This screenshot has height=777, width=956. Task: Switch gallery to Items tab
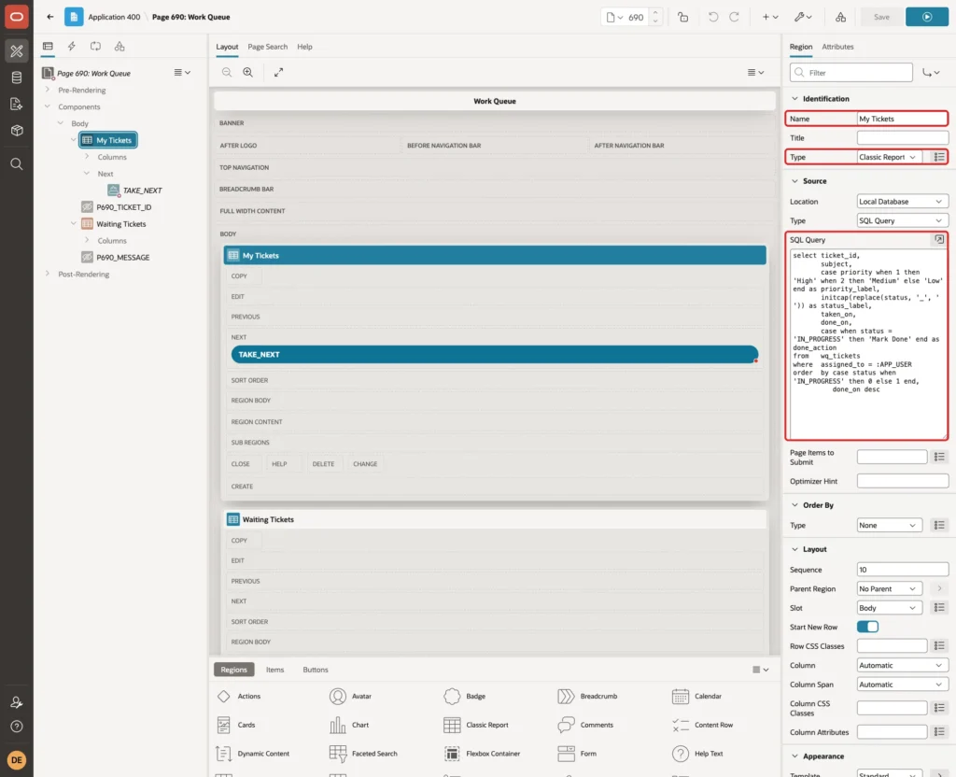pos(275,669)
